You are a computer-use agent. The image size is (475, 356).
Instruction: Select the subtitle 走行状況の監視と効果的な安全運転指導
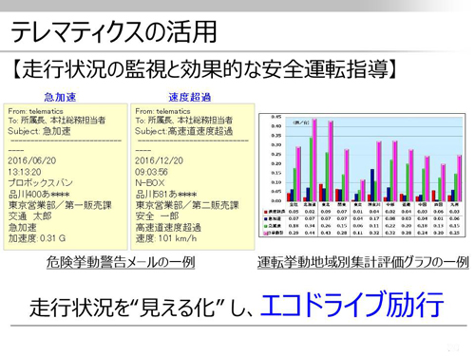tap(204, 69)
